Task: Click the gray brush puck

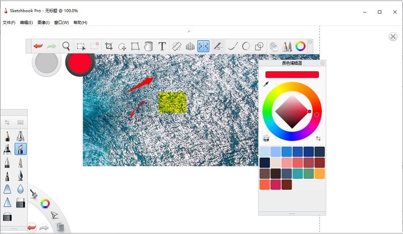Action: (x=46, y=63)
